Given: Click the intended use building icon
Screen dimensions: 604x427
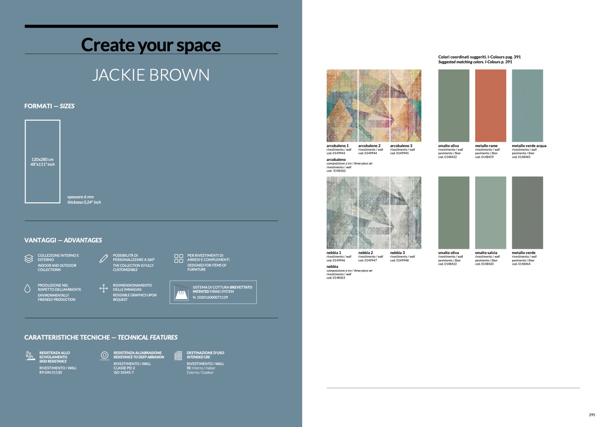Looking at the screenshot, I should (x=178, y=355).
